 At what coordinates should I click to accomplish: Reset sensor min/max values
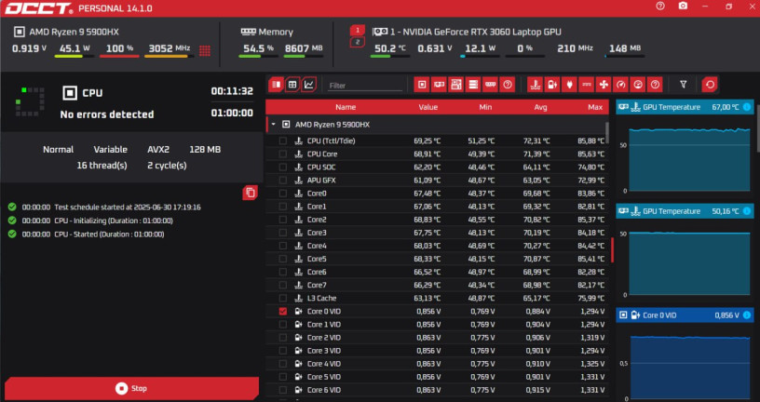click(x=710, y=85)
